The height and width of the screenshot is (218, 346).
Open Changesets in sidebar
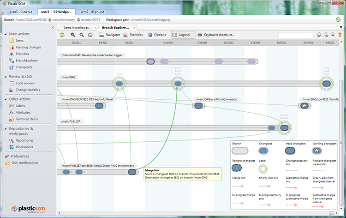tap(21, 67)
